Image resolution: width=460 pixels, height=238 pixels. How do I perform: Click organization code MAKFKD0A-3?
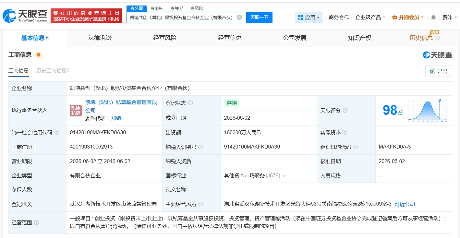pyautogui.click(x=394, y=147)
